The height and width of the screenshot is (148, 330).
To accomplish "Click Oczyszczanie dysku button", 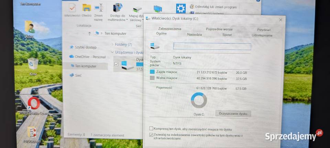I will click(233, 114).
